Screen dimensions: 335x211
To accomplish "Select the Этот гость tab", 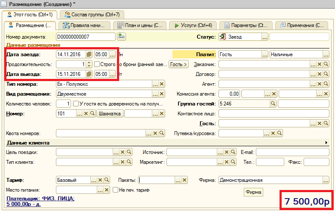I will point(30,15).
